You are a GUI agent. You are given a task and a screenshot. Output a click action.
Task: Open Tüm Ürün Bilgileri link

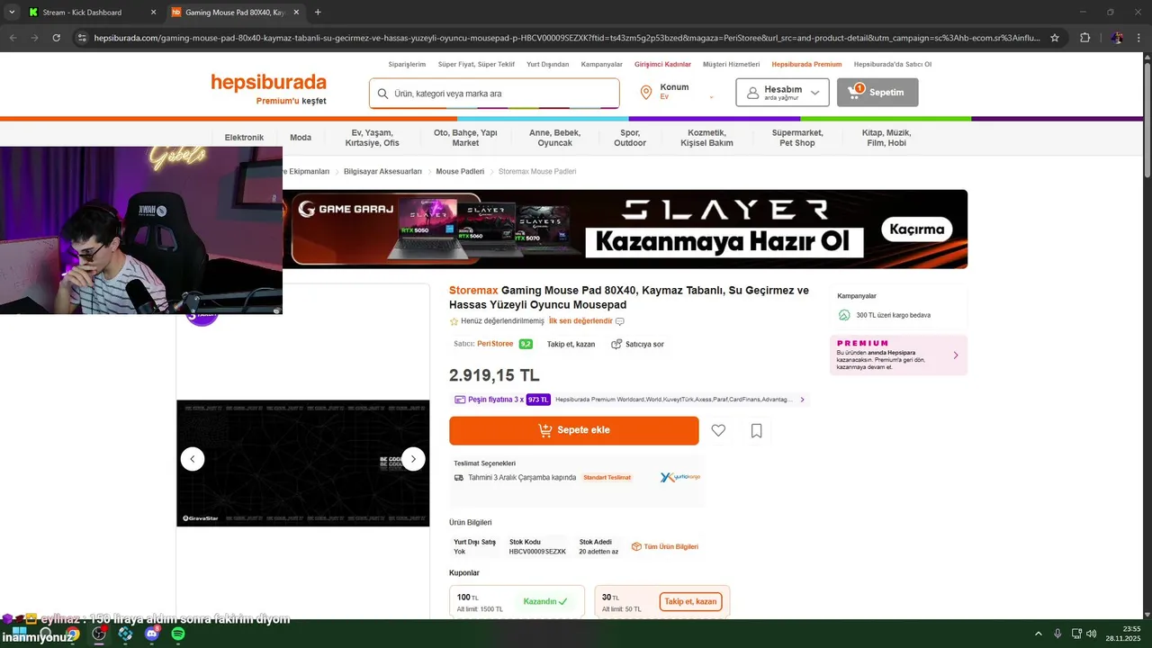(x=665, y=546)
